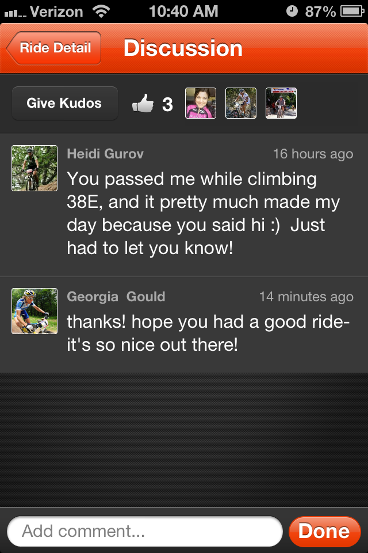
Task: Open Georgia Gould's name link
Action: [116, 297]
